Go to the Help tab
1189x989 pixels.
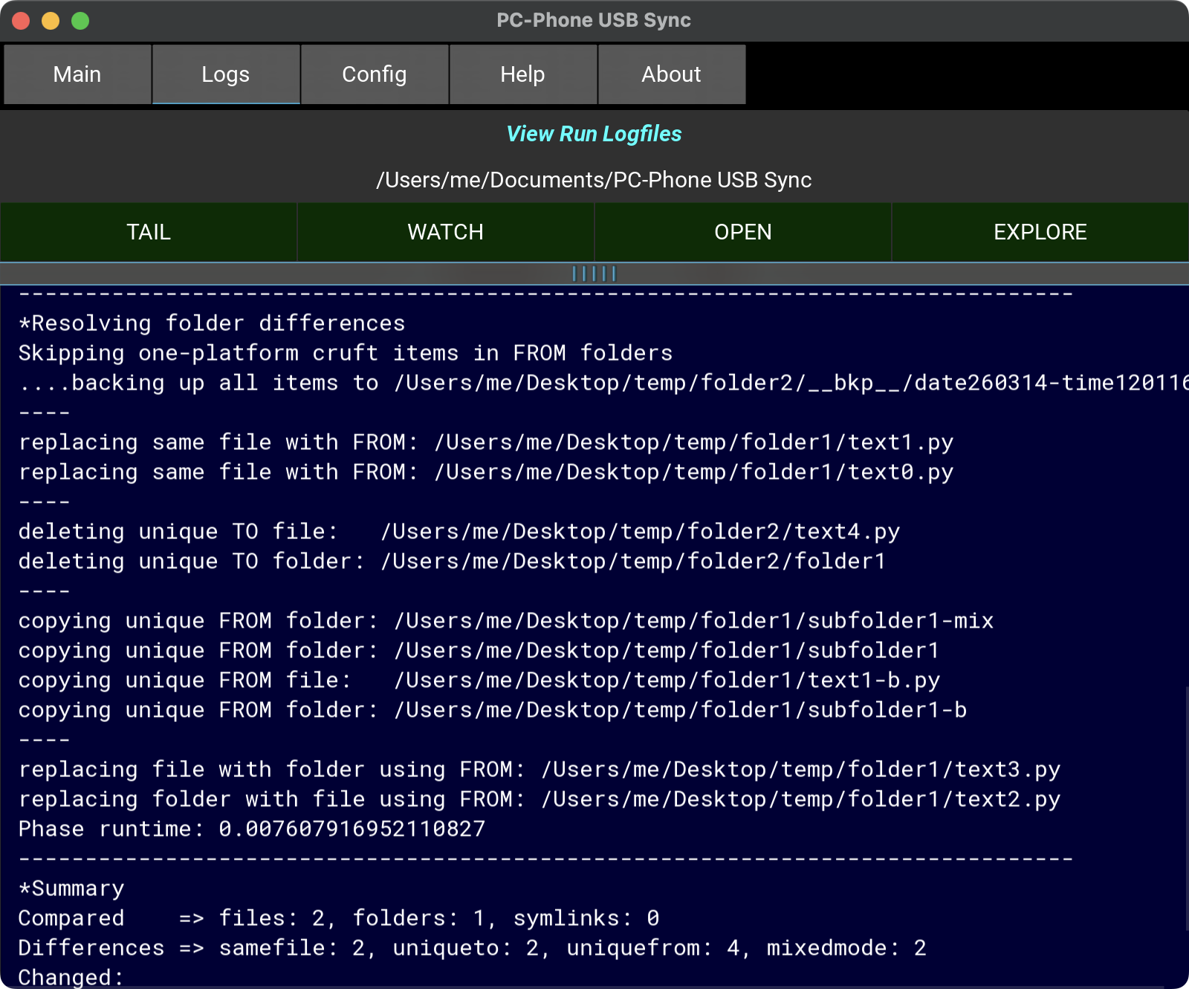(x=523, y=74)
